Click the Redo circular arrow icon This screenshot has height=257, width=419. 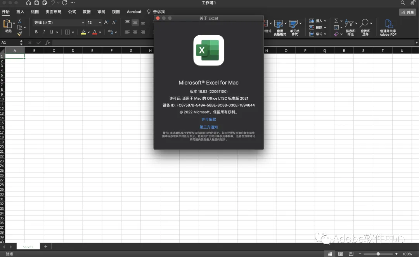click(x=64, y=3)
